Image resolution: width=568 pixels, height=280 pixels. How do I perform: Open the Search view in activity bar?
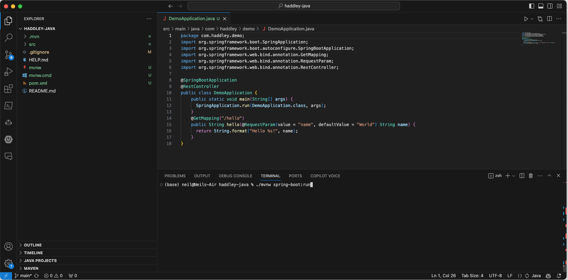8,37
